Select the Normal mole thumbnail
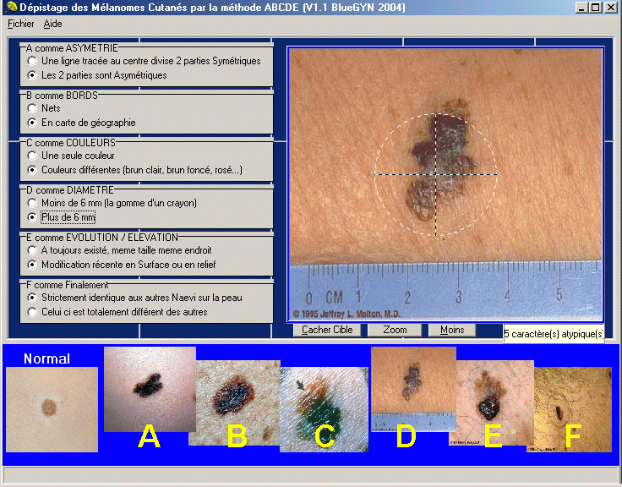 pyautogui.click(x=52, y=409)
